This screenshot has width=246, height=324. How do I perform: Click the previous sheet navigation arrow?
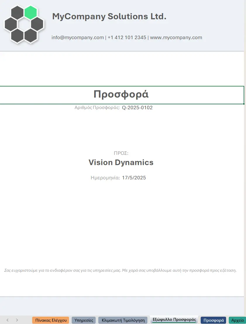(x=7, y=320)
